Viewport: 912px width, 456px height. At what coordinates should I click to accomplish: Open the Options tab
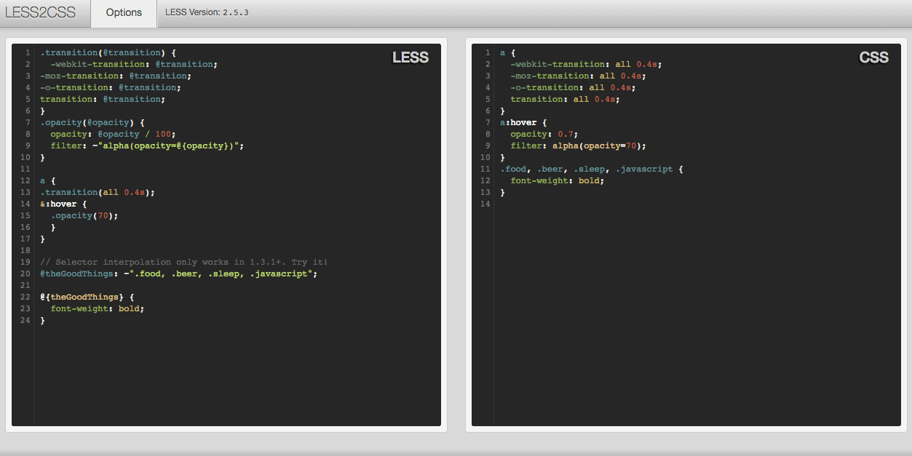tap(124, 13)
